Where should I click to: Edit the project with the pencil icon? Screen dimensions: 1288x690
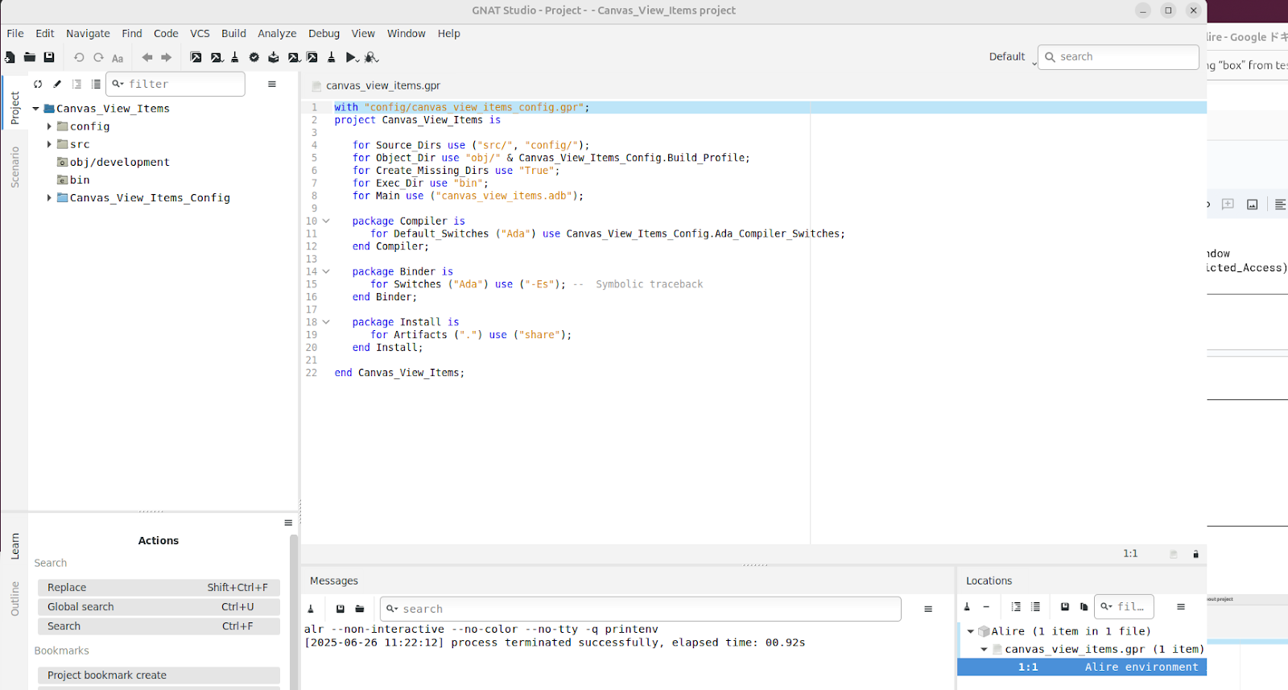[57, 84]
